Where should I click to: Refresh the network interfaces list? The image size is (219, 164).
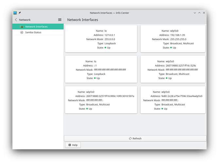[135, 138]
